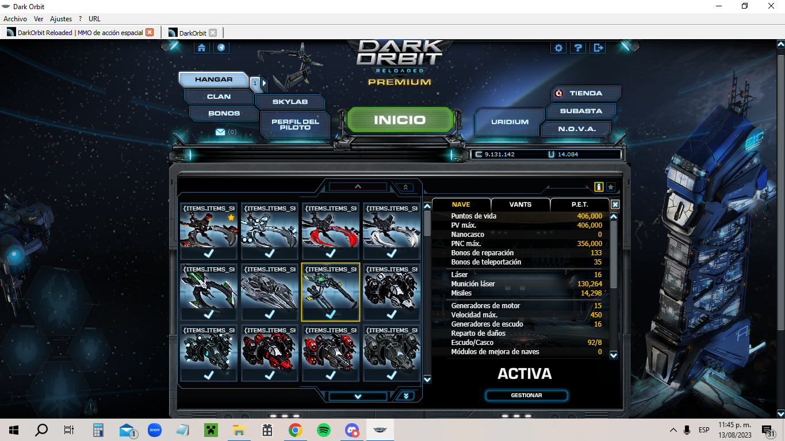Viewport: 785px width, 441px height.
Task: Open N.O.V.A. section
Action: [x=576, y=129]
